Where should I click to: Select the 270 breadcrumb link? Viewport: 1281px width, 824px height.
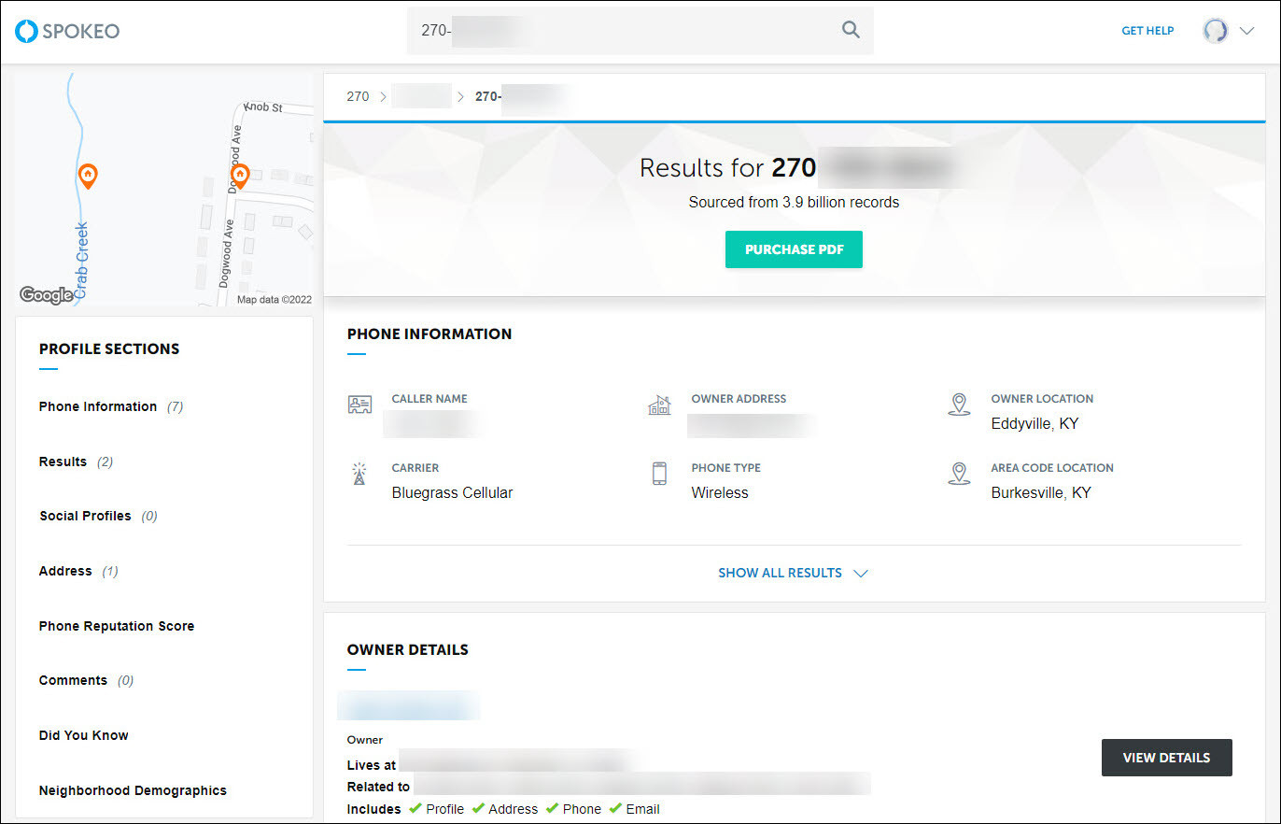pyautogui.click(x=358, y=96)
